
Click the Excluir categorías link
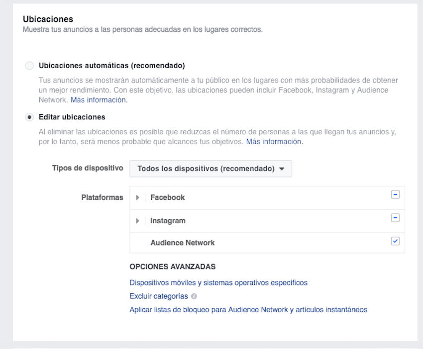click(159, 296)
